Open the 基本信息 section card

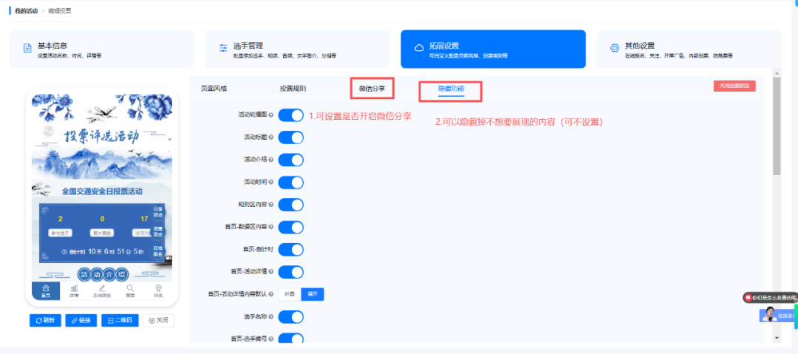coord(101,49)
